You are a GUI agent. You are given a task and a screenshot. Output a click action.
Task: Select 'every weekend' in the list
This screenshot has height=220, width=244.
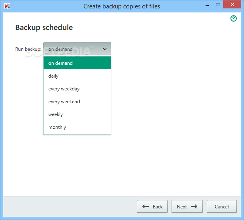point(77,102)
